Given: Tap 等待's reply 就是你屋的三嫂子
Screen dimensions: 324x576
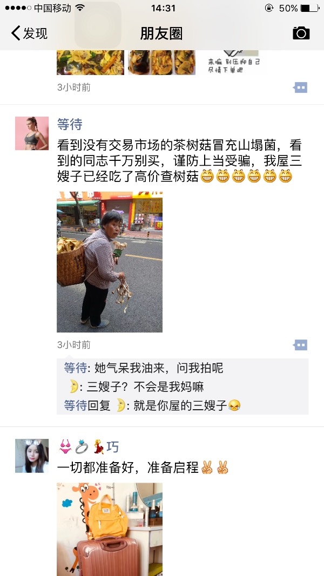Looking at the screenshot, I should click(x=152, y=405).
